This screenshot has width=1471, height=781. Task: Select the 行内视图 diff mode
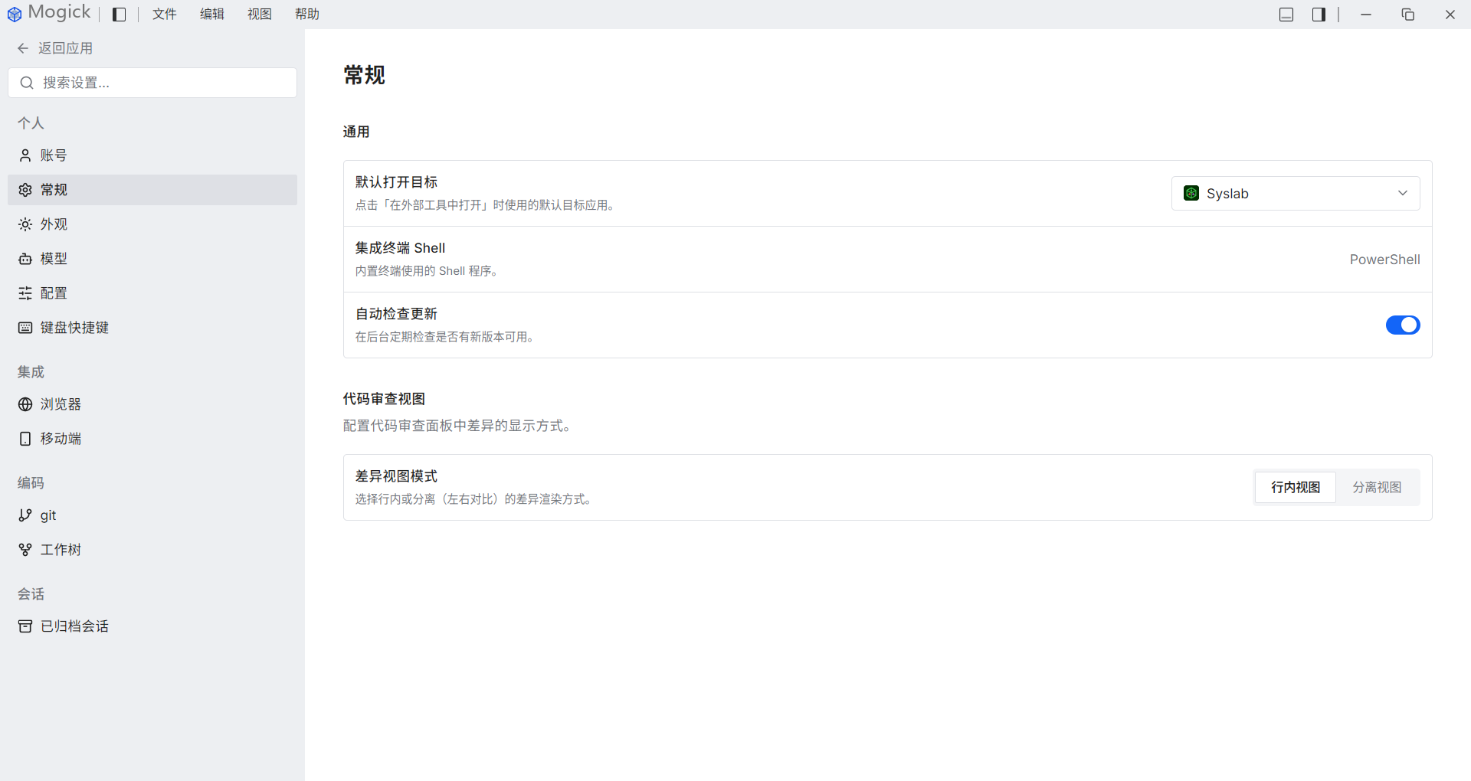tap(1296, 488)
